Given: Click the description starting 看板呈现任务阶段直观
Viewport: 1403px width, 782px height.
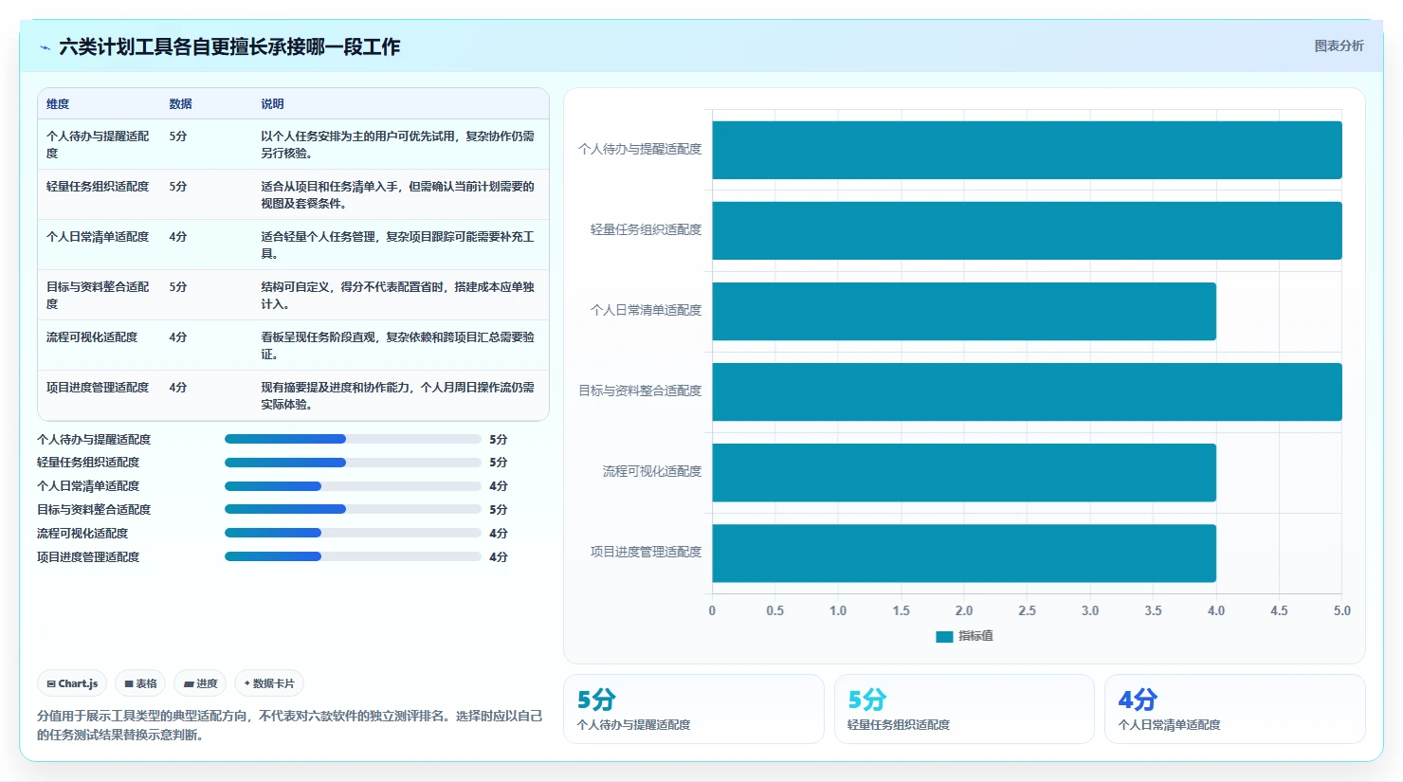Looking at the screenshot, I should 398,345.
